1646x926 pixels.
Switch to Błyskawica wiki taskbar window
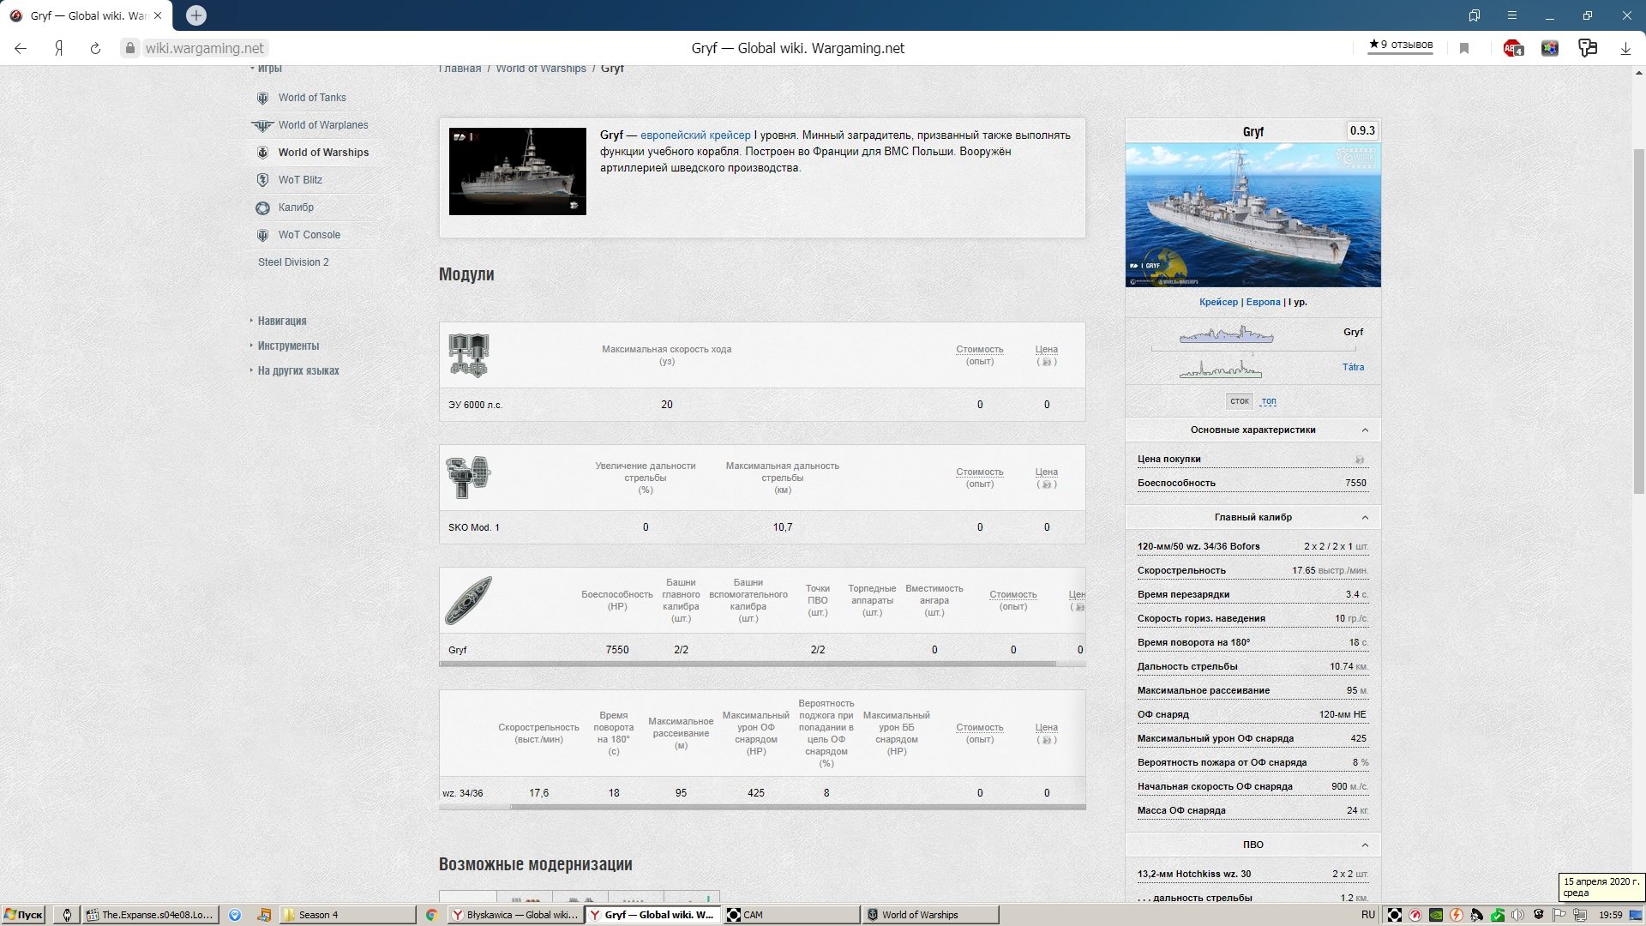515,915
